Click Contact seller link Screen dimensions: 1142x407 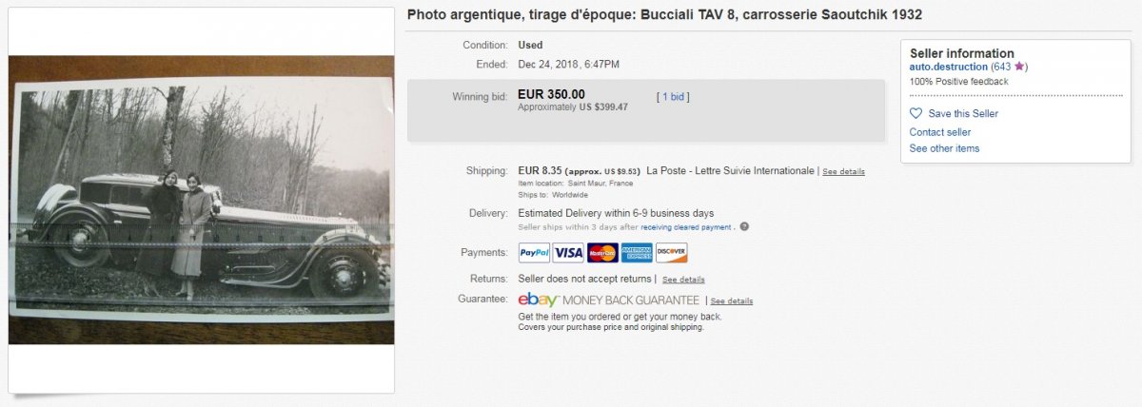tap(940, 132)
